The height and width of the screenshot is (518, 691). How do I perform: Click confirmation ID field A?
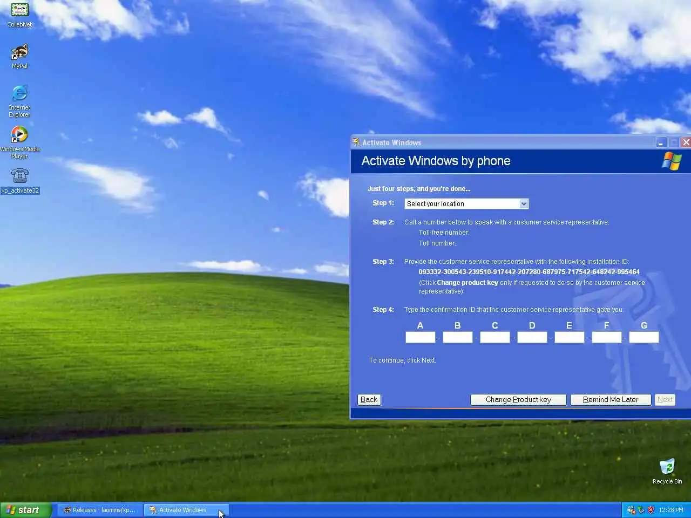[x=420, y=337]
